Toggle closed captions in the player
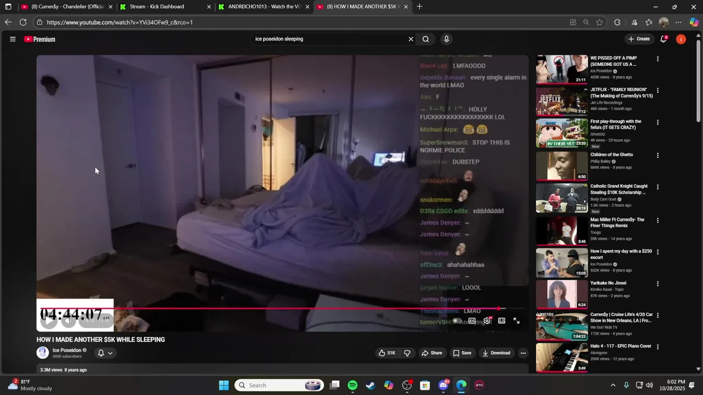The height and width of the screenshot is (395, 703). (x=472, y=321)
